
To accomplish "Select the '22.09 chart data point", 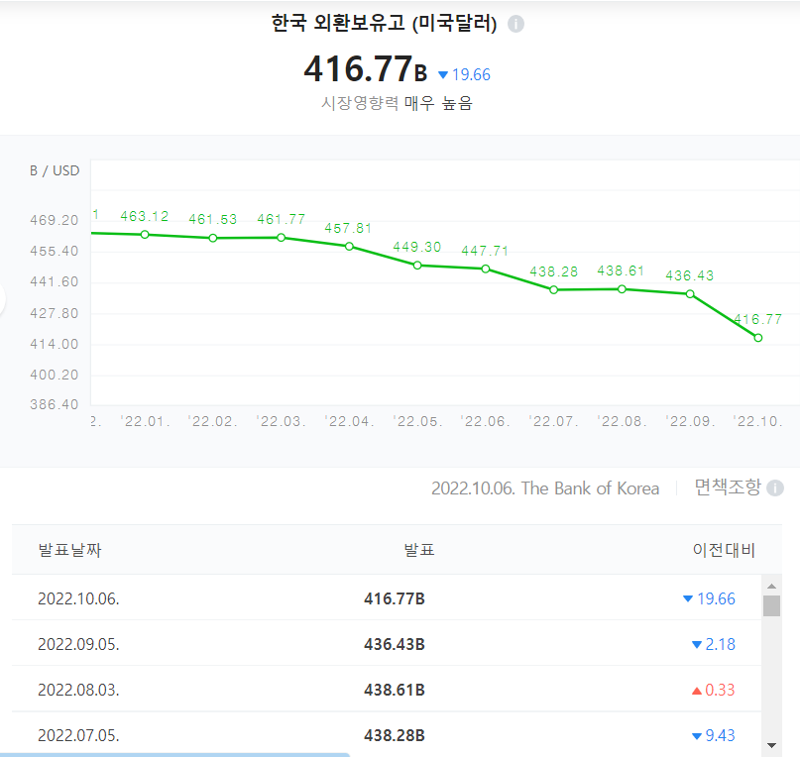I will (690, 294).
